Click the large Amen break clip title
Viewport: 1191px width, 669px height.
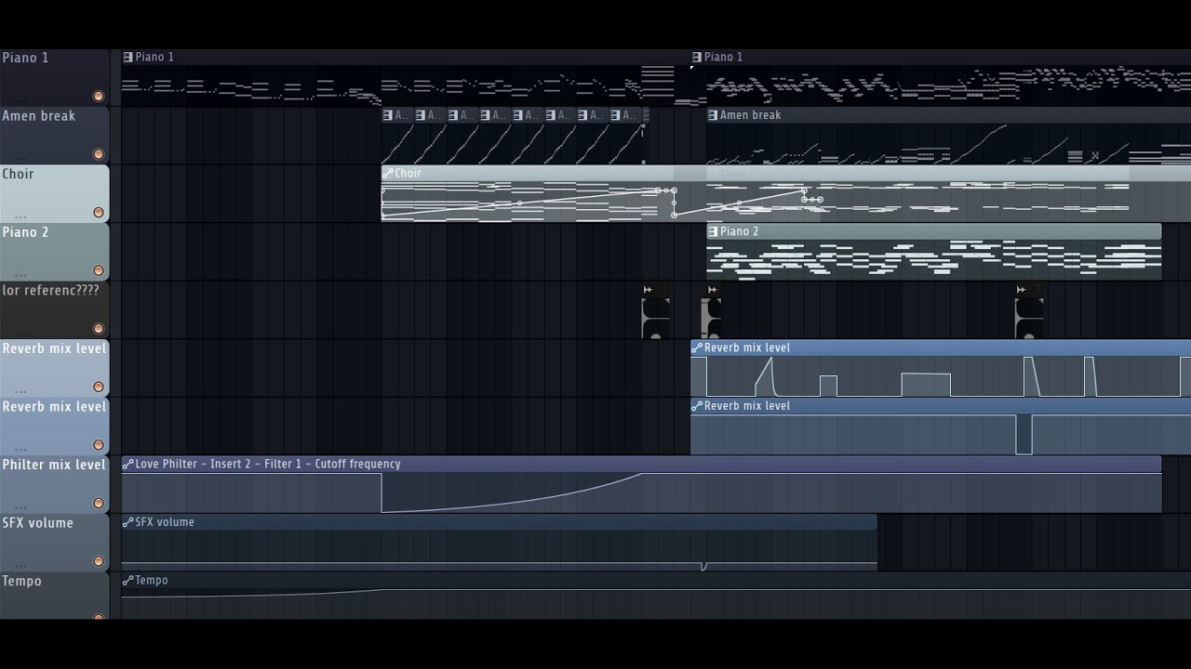coord(750,115)
